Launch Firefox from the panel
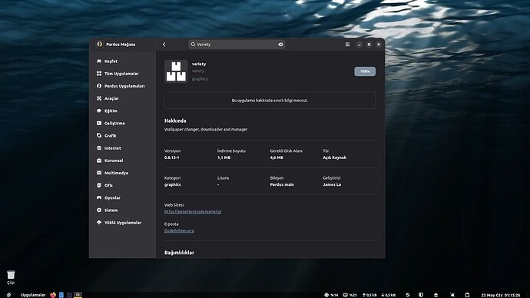Screen dimensions: 530x298 [x=53, y=295]
